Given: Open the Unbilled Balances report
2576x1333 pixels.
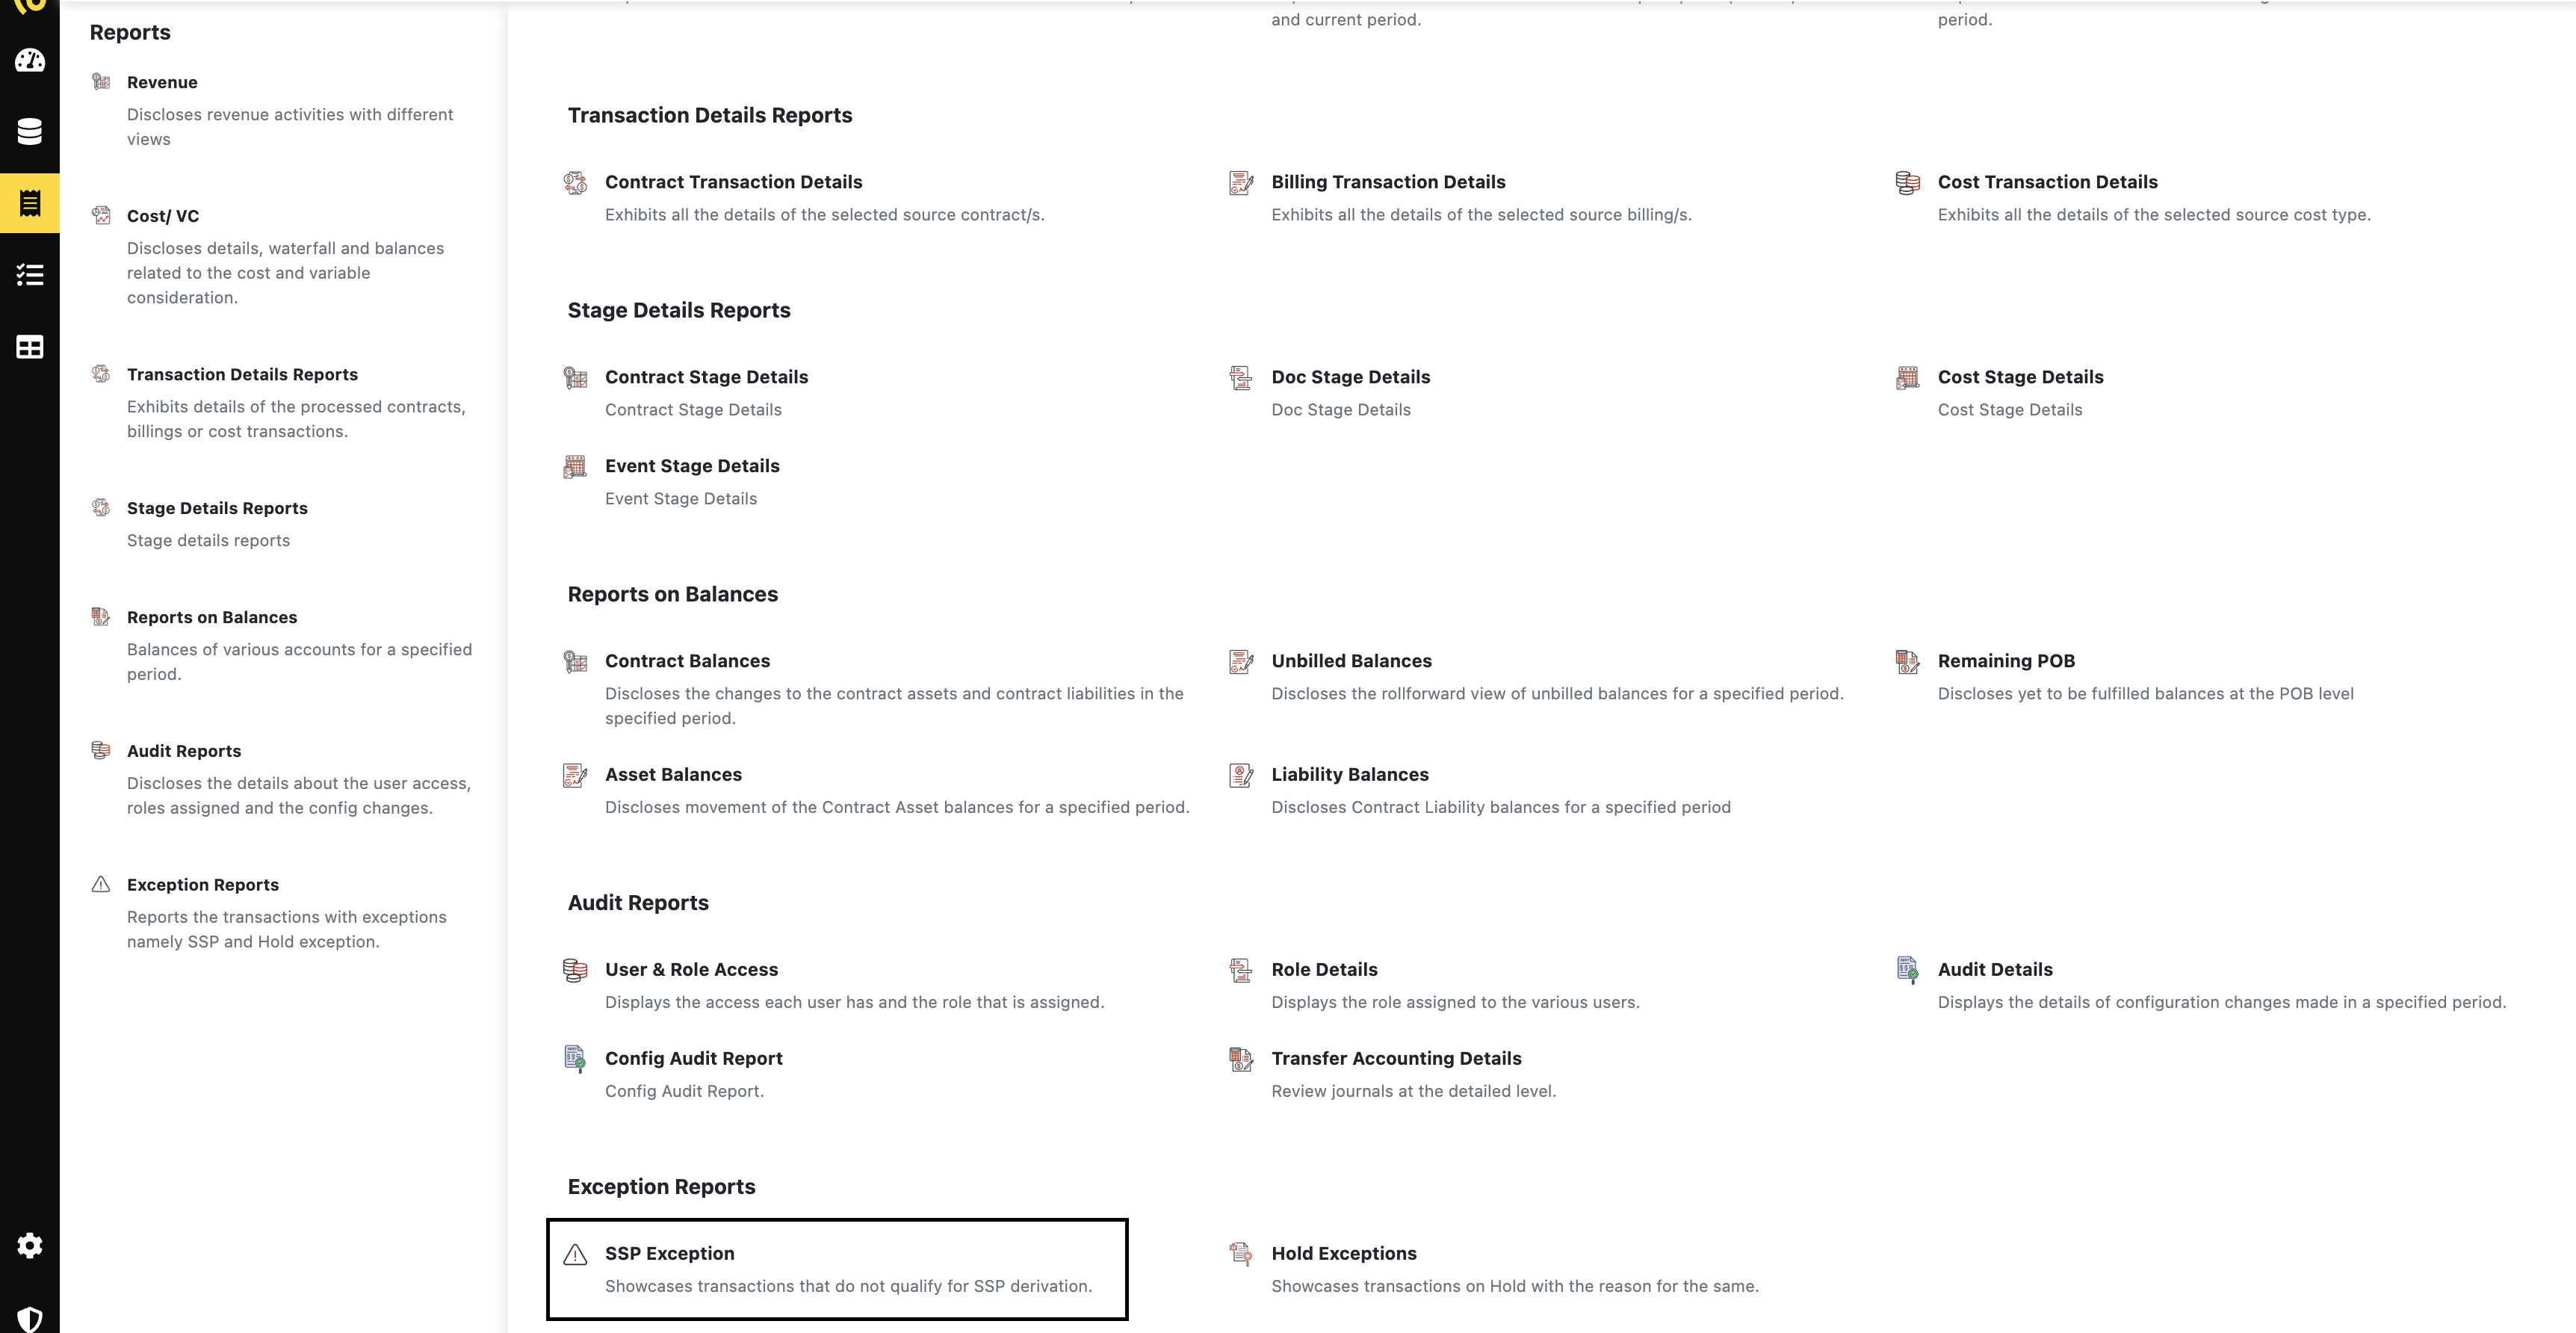Looking at the screenshot, I should click(x=1351, y=661).
